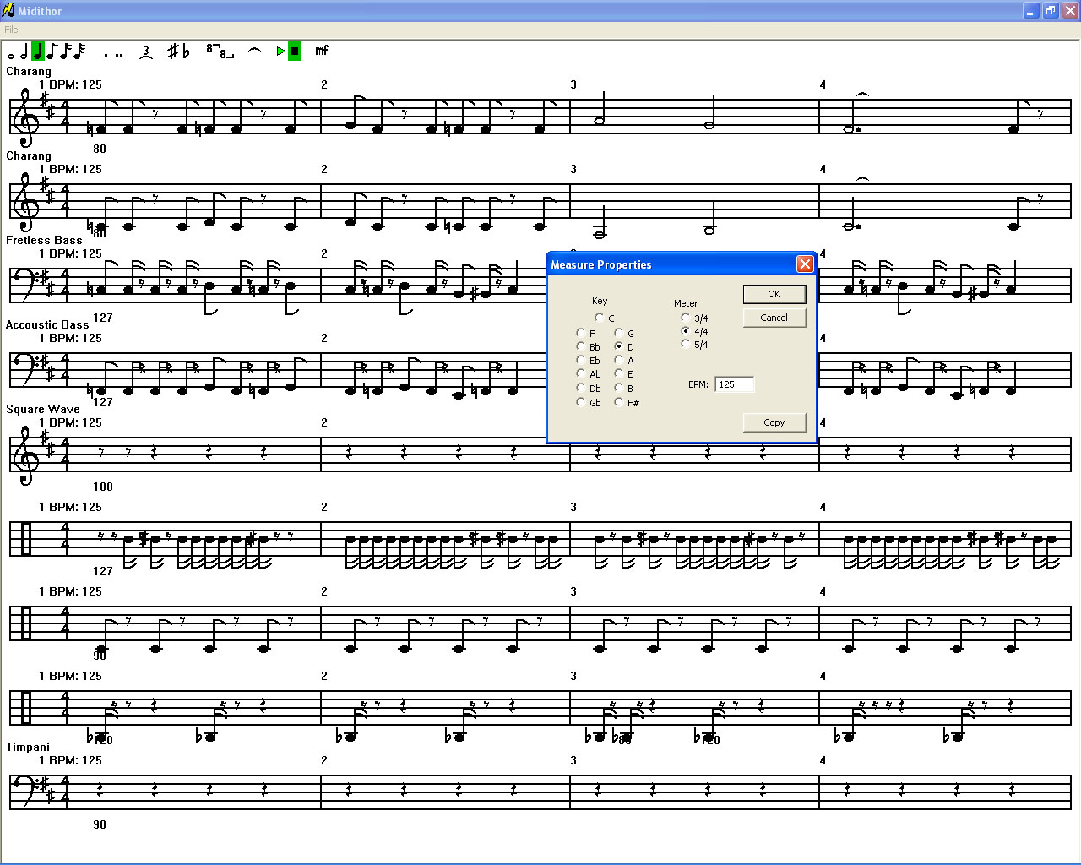Select the tie tool
This screenshot has height=865, width=1081.
pyautogui.click(x=254, y=52)
